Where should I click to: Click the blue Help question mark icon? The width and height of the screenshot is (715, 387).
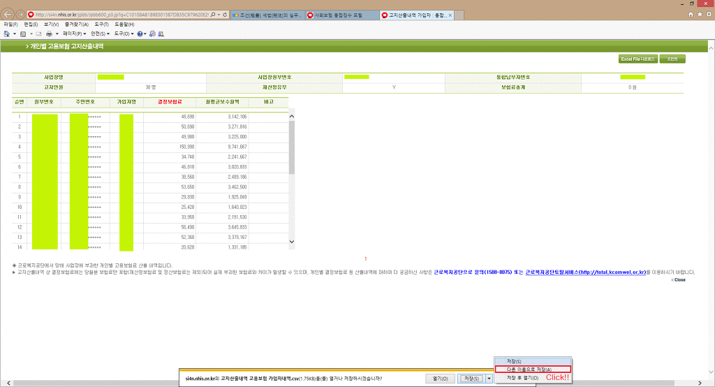point(141,33)
